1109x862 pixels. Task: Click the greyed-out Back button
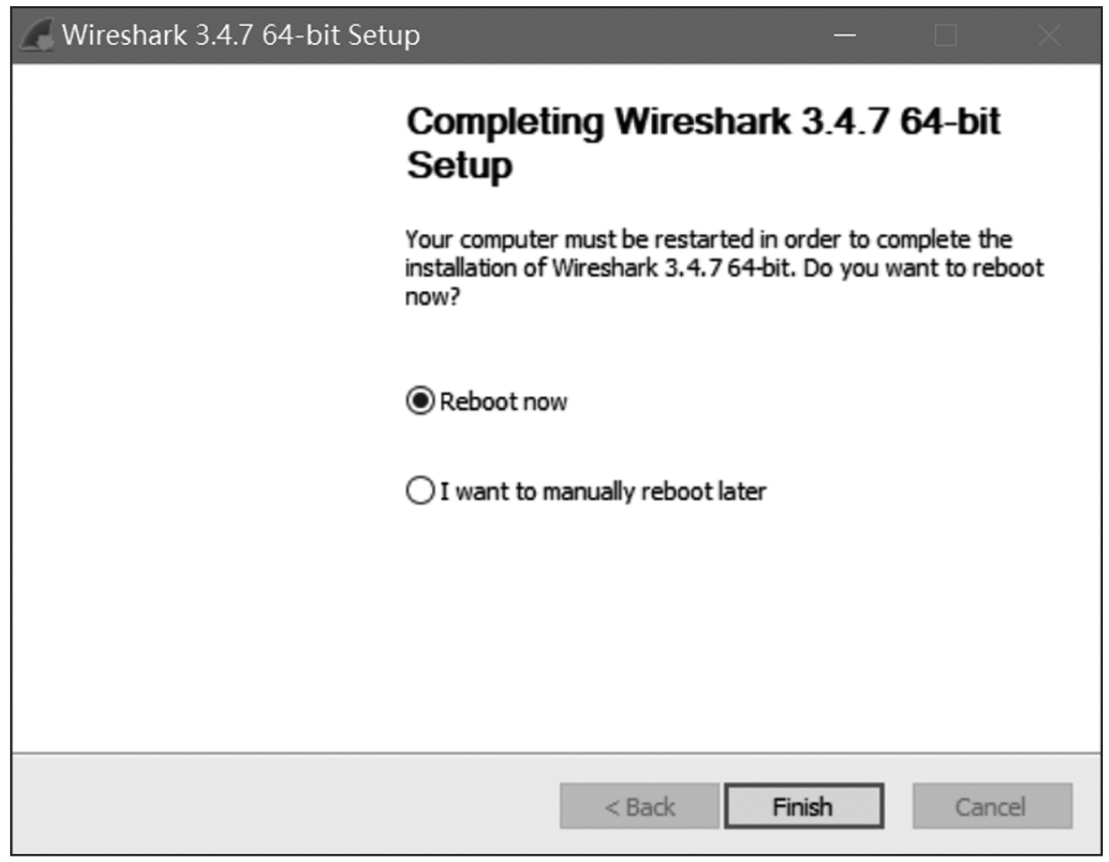pyautogui.click(x=639, y=806)
